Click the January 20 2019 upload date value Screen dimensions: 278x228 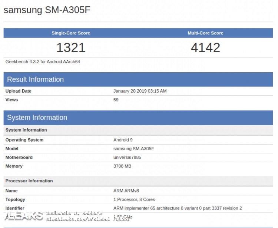pos(140,91)
